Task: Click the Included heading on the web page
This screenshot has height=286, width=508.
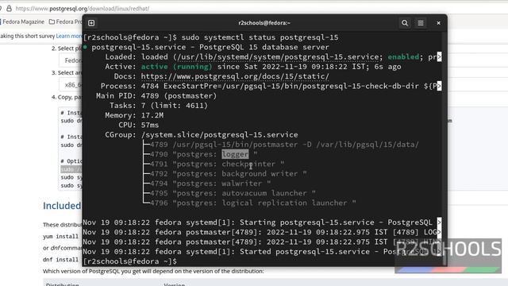Action: tap(62, 206)
